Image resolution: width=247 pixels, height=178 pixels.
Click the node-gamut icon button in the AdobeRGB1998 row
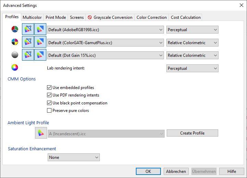28,29
